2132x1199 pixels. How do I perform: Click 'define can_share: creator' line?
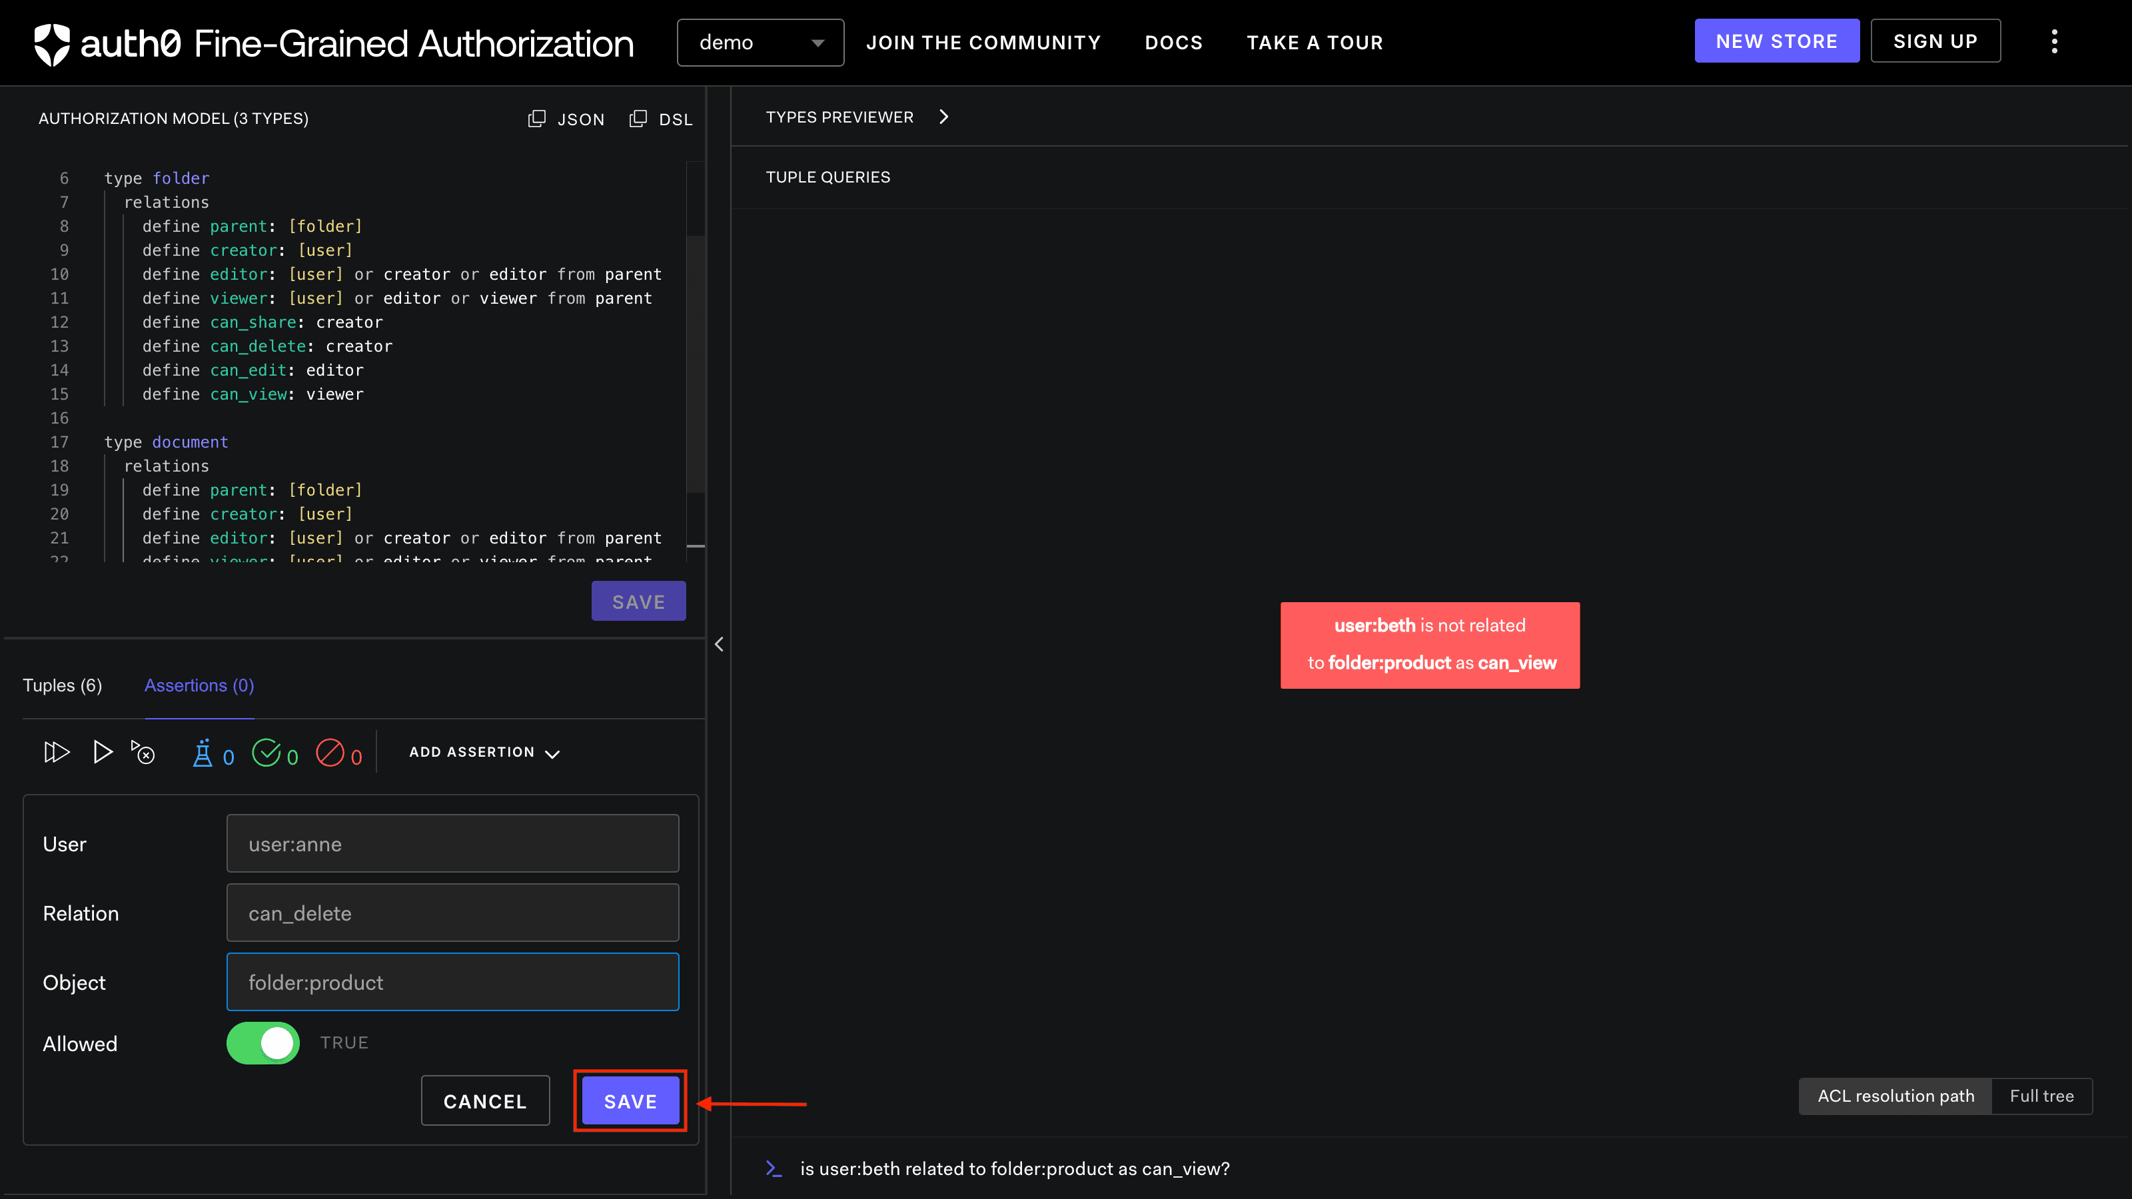click(263, 322)
